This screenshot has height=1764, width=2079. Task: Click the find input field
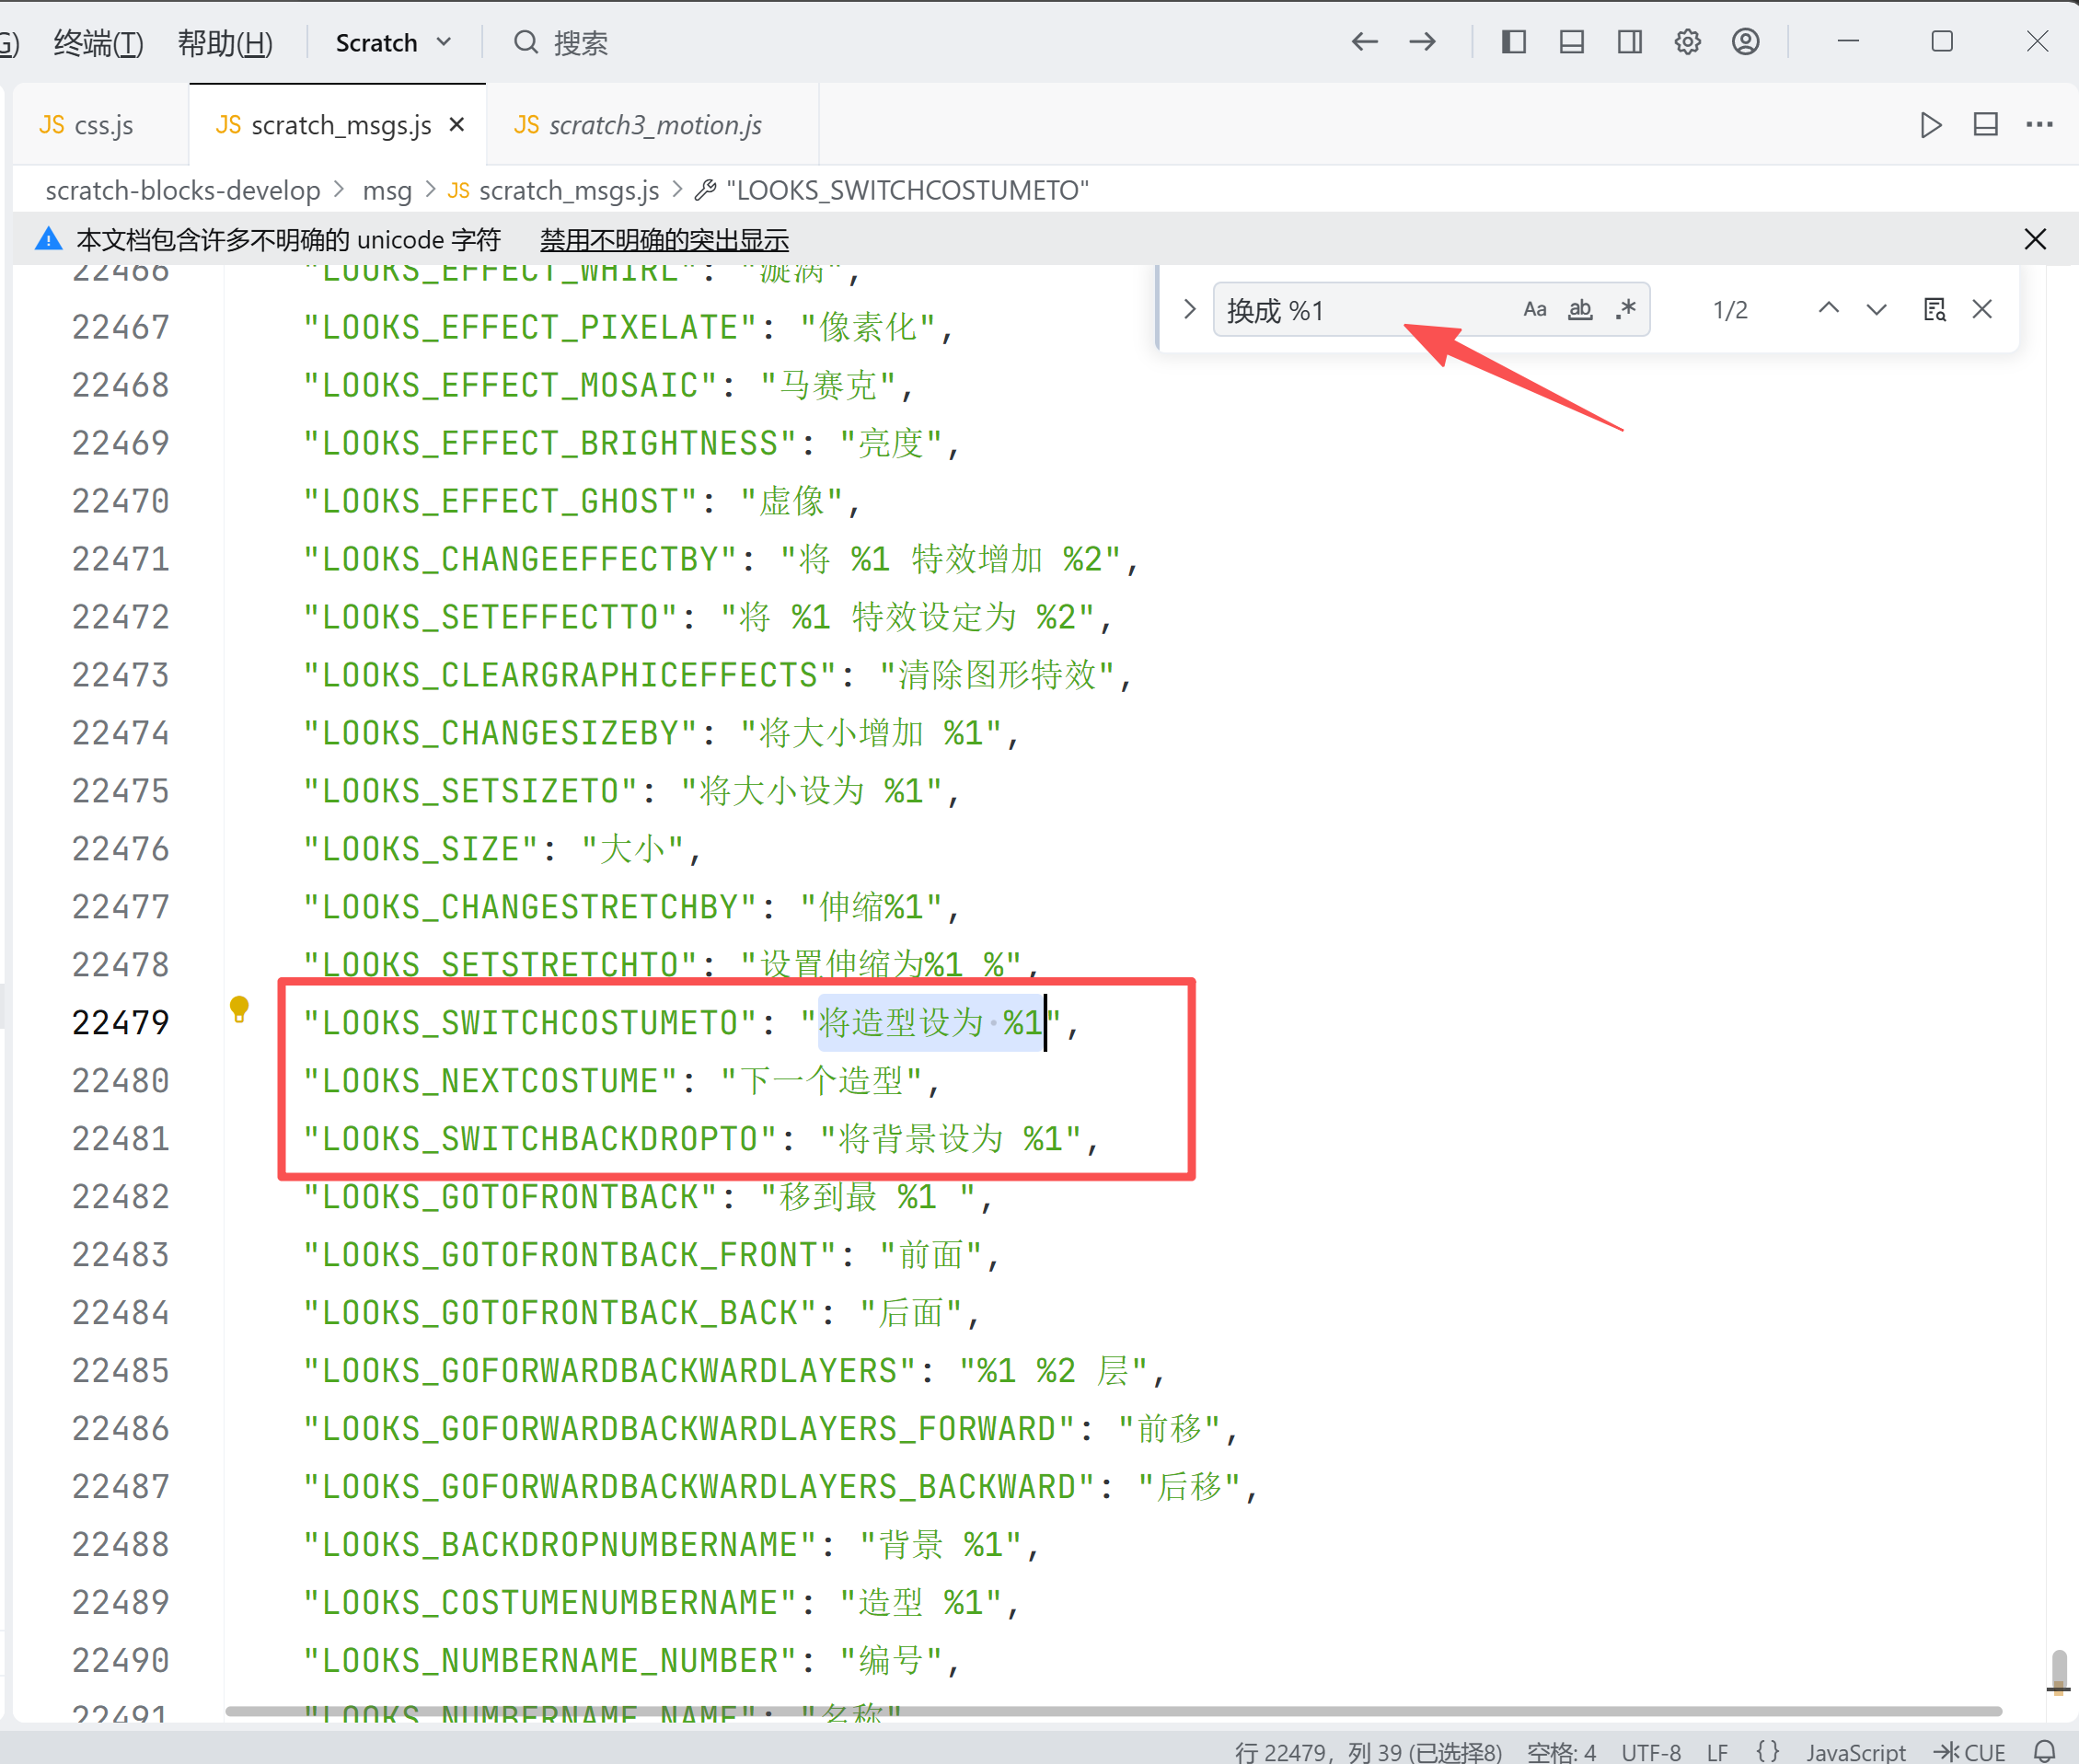pyautogui.click(x=1360, y=310)
